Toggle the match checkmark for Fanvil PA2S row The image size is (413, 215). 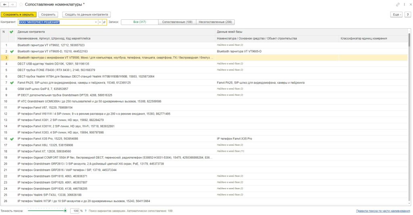click(x=12, y=83)
